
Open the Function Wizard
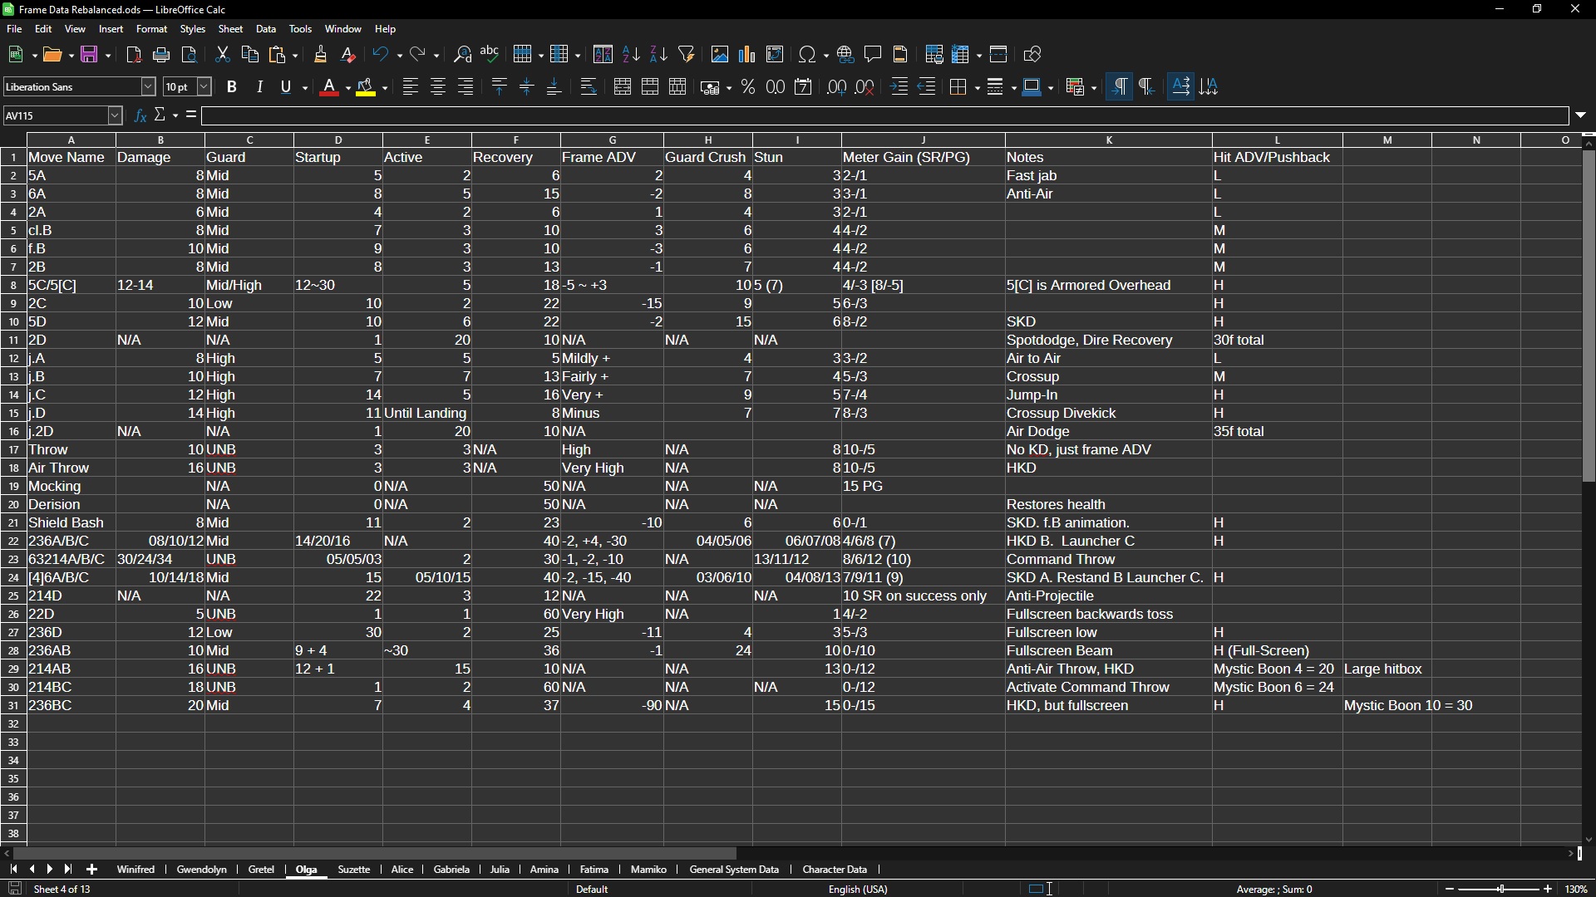140,115
